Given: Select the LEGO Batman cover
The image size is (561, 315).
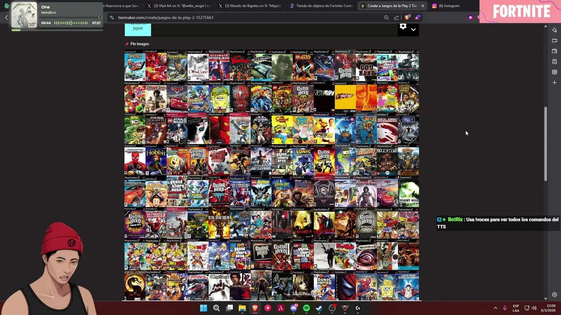Looking at the screenshot, I should click(261, 192).
